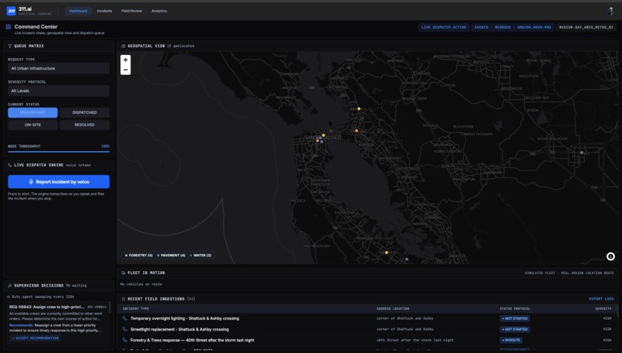Click Agents Bedrock Amazon Nova-Pro badge

pos(512,27)
